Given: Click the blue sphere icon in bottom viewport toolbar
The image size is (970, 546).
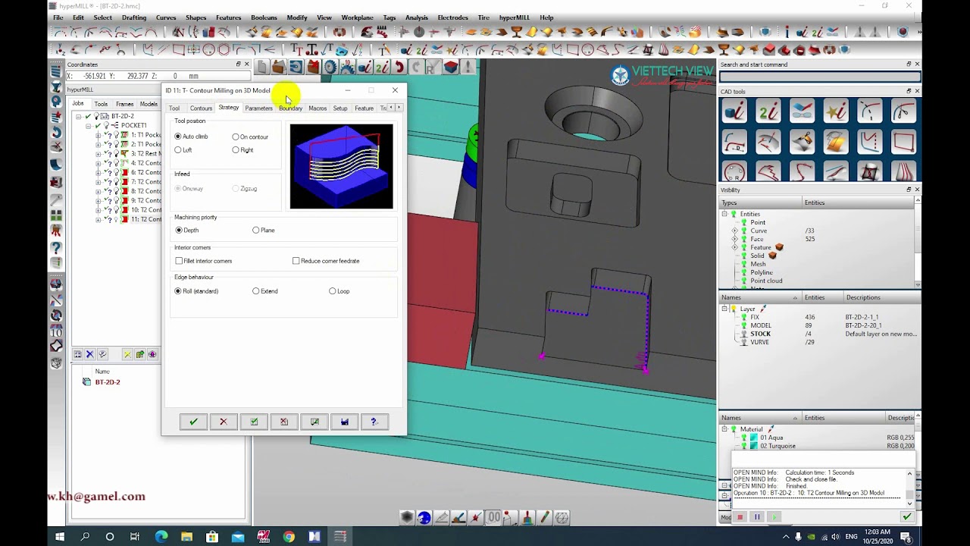Looking at the screenshot, I should pyautogui.click(x=424, y=518).
